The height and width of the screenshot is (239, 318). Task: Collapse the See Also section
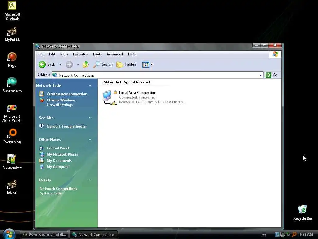click(x=90, y=118)
